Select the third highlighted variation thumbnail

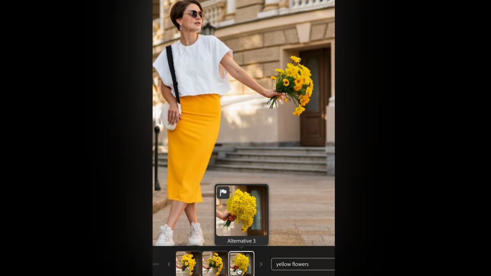[241, 264]
